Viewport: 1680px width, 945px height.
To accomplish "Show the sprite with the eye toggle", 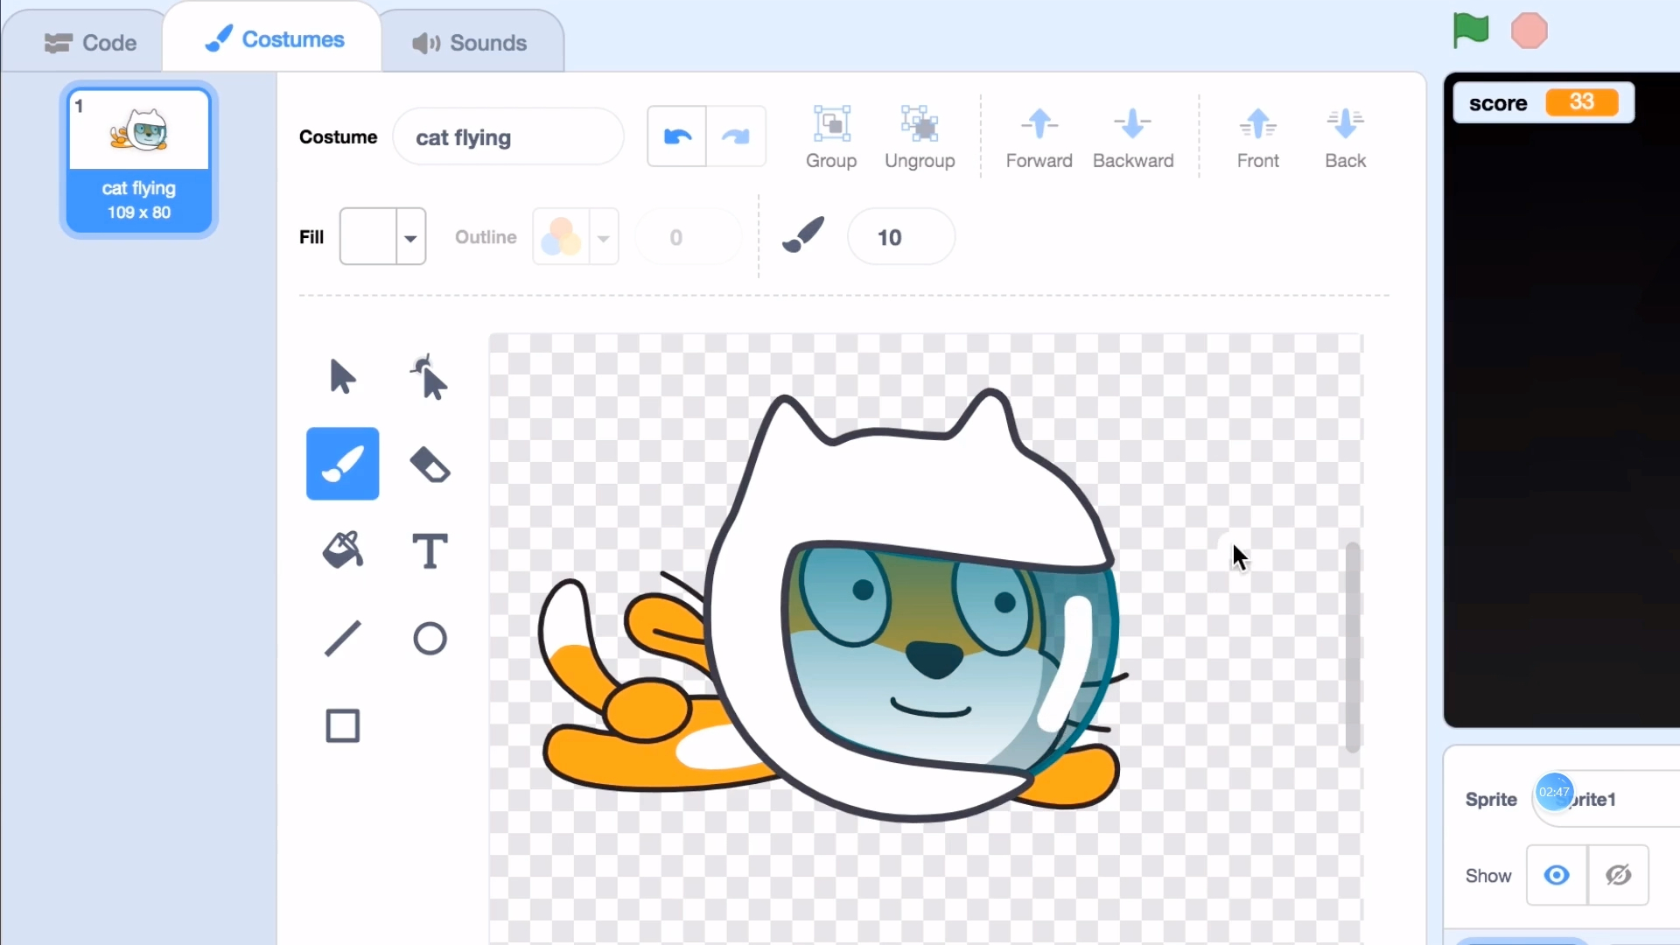I will 1556,875.
